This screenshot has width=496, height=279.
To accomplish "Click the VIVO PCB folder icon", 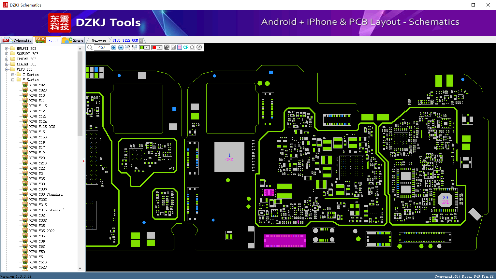I will click(x=13, y=69).
